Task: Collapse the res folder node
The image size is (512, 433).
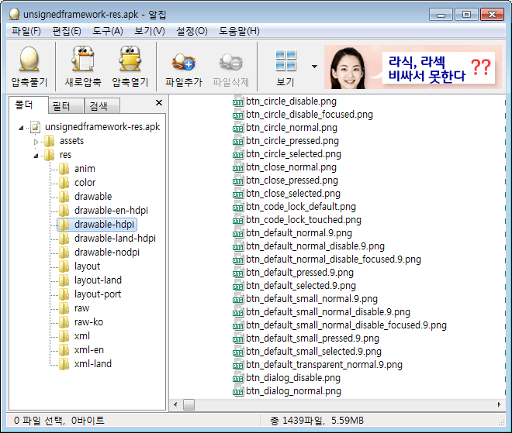Action: pyautogui.click(x=36, y=156)
